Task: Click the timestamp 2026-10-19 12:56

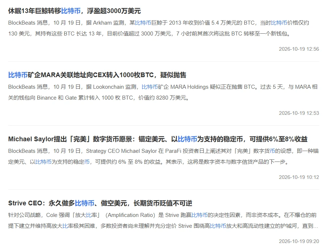Action: pyautogui.click(x=299, y=49)
